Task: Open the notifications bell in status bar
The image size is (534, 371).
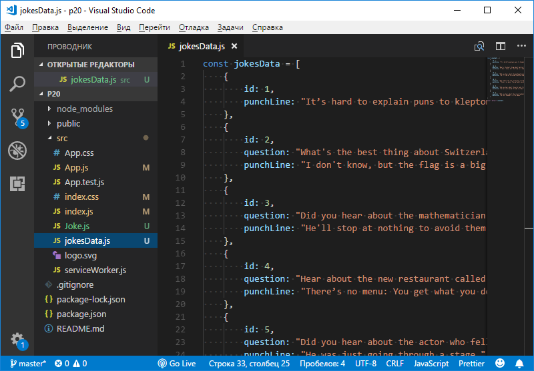Action: click(x=519, y=364)
